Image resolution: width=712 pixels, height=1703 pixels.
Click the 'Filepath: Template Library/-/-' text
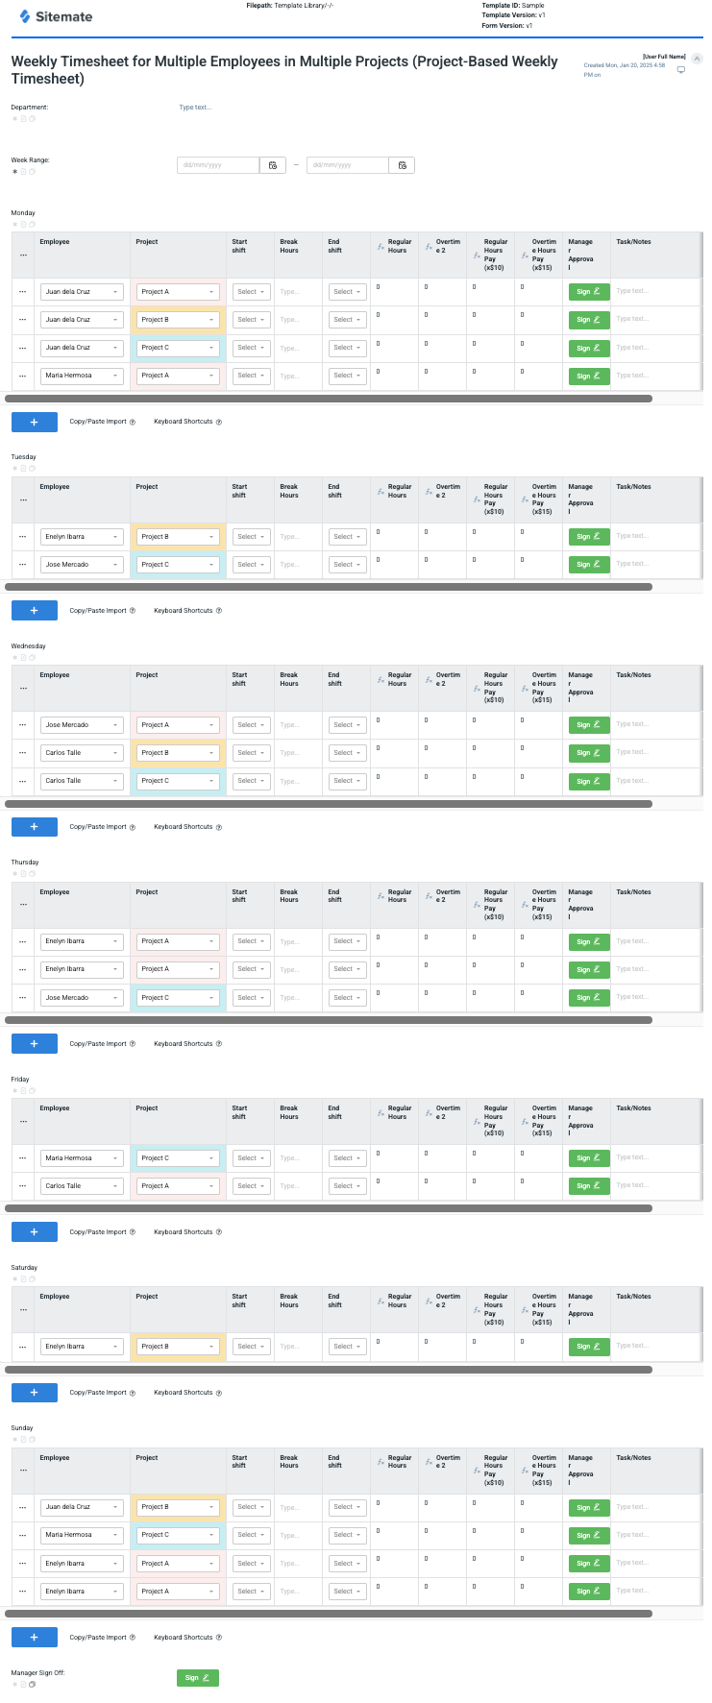pos(289,6)
